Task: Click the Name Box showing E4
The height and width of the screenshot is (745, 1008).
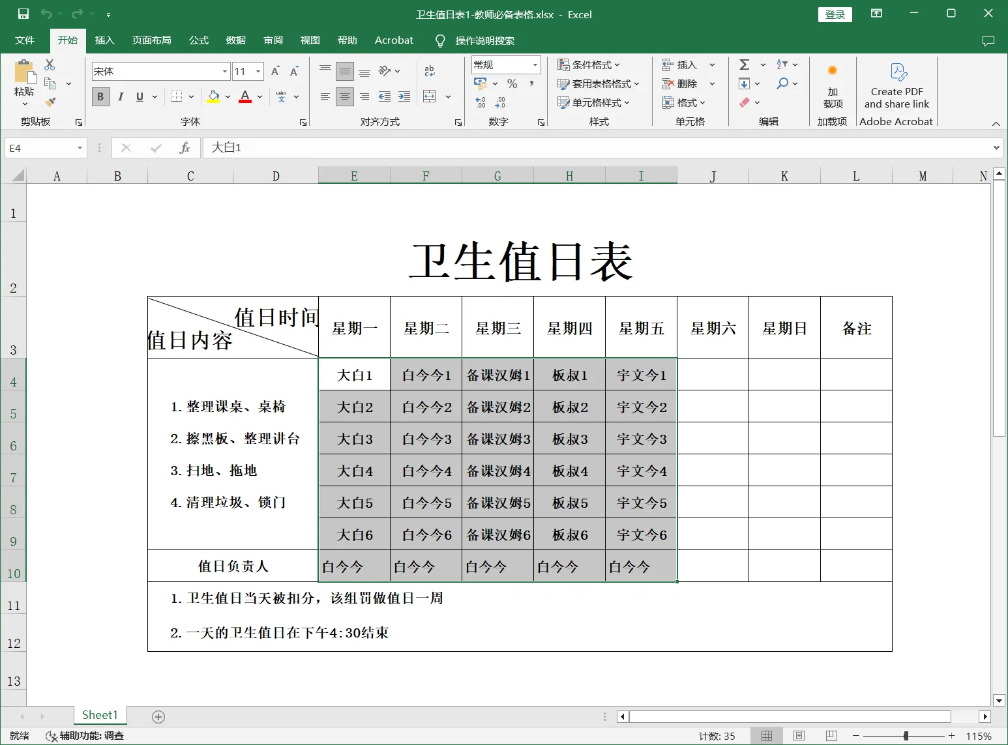Action: 39,148
